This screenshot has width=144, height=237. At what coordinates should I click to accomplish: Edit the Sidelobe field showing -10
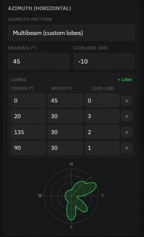[x=104, y=61]
